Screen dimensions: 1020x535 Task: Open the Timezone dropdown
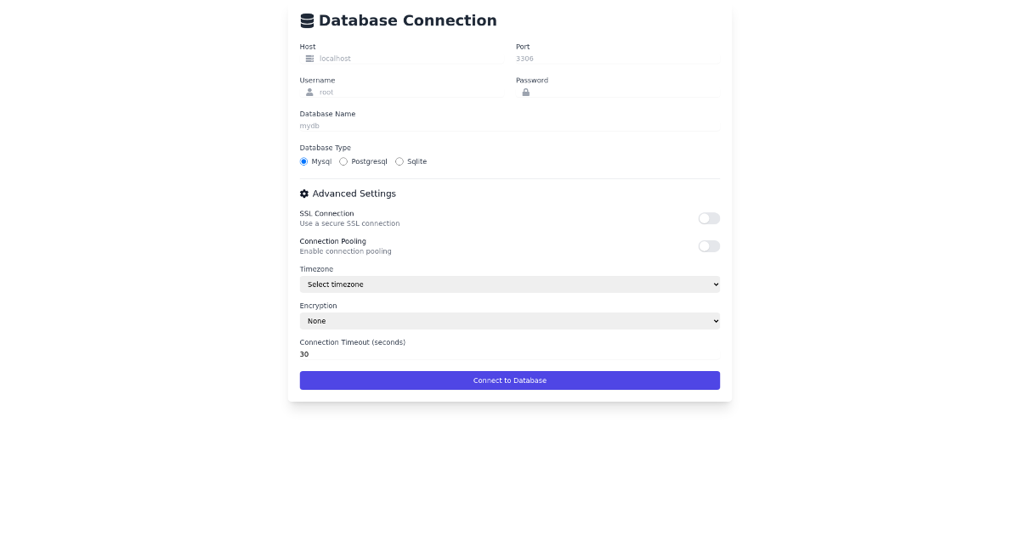pos(509,284)
